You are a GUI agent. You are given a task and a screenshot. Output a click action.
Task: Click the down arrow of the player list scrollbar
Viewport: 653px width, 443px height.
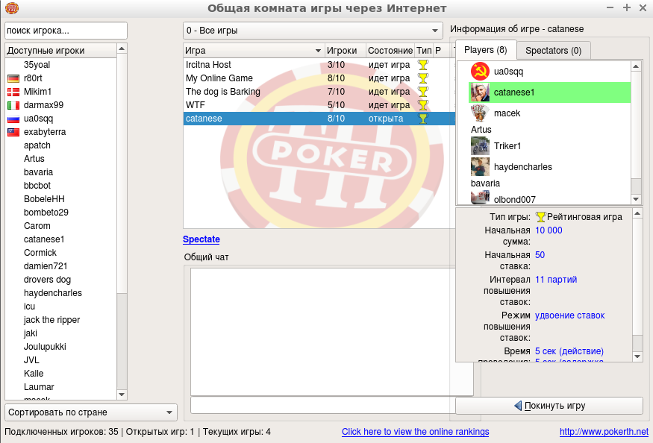(122, 395)
